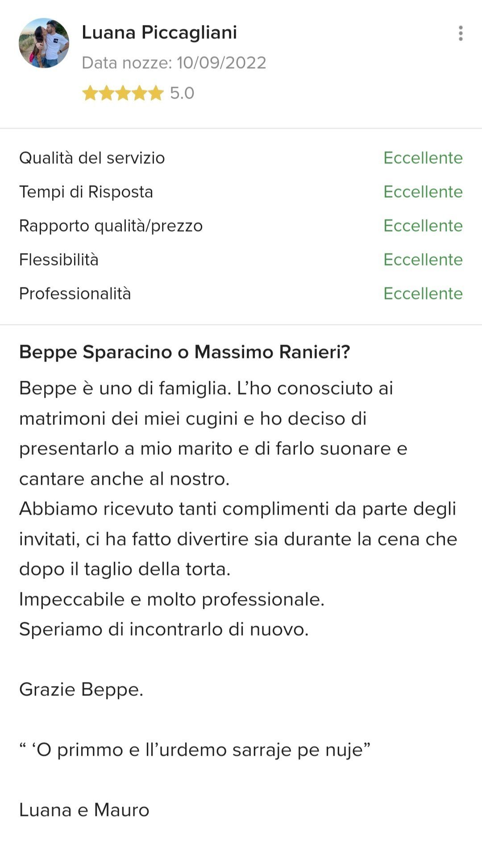Click Eccellente next to Professionalità

pyautogui.click(x=423, y=294)
